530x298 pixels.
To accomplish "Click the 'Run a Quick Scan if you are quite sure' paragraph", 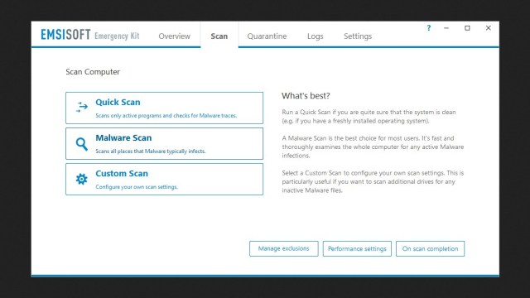I will click(369, 117).
